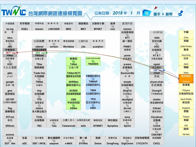Select the Trade-Van ISP cell
Image resolution: width=196 pixels, height=147 pixels.
pos(39,71)
